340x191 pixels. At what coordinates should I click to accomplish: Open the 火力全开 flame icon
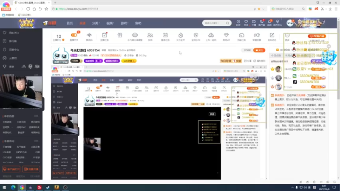coord(180,37)
